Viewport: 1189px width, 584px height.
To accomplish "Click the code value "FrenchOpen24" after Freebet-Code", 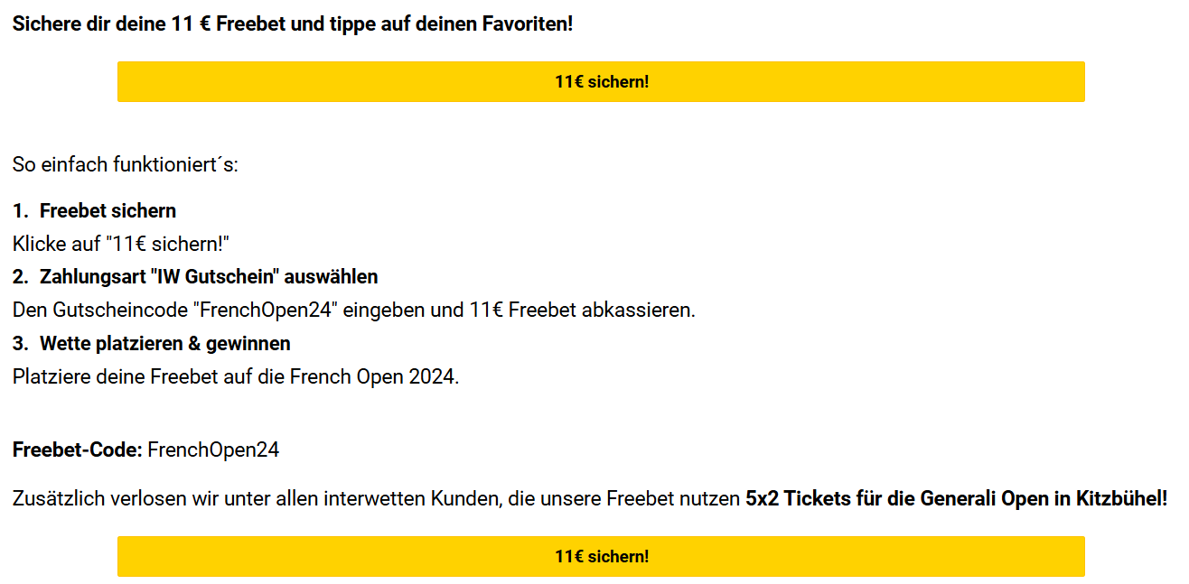I will (x=213, y=450).
